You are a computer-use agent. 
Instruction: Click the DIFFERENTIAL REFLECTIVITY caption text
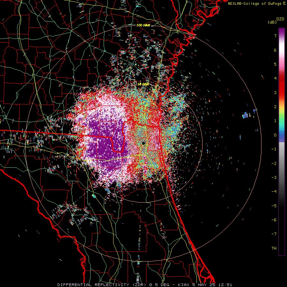pyautogui.click(x=93, y=285)
